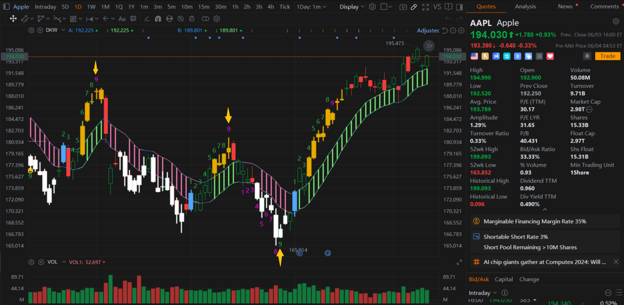Image resolution: width=624 pixels, height=305 pixels.
Task: Open VOL indicator settings gear
Action: click(x=32, y=262)
